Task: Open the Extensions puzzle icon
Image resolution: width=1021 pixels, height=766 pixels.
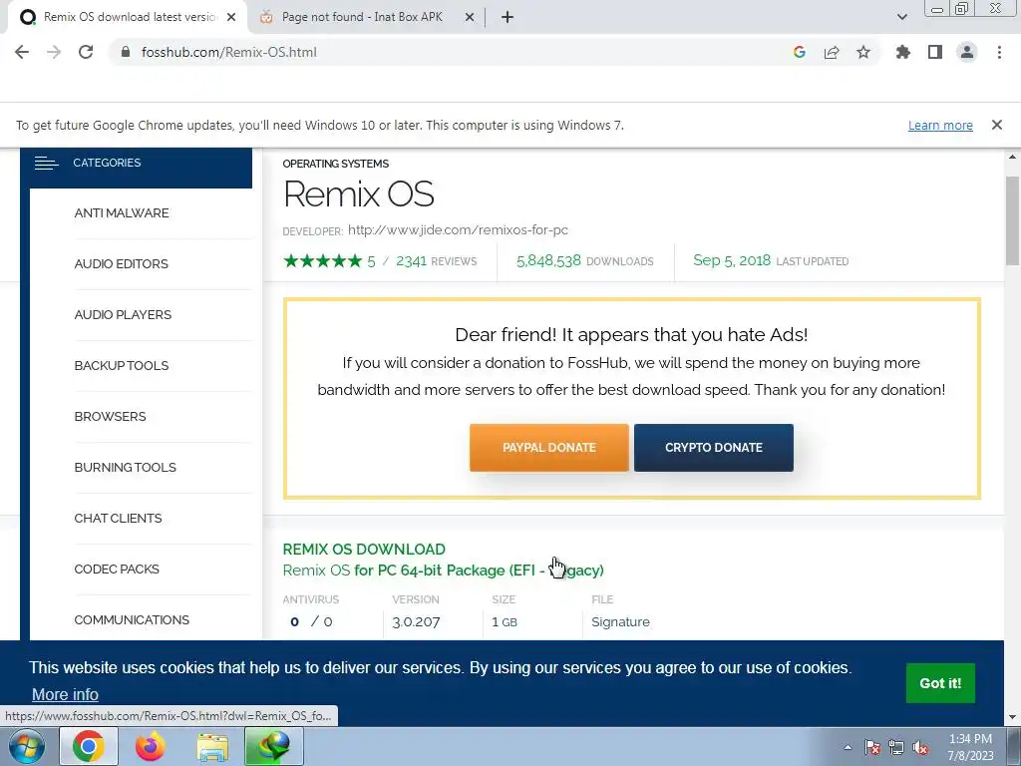Action: point(902,52)
